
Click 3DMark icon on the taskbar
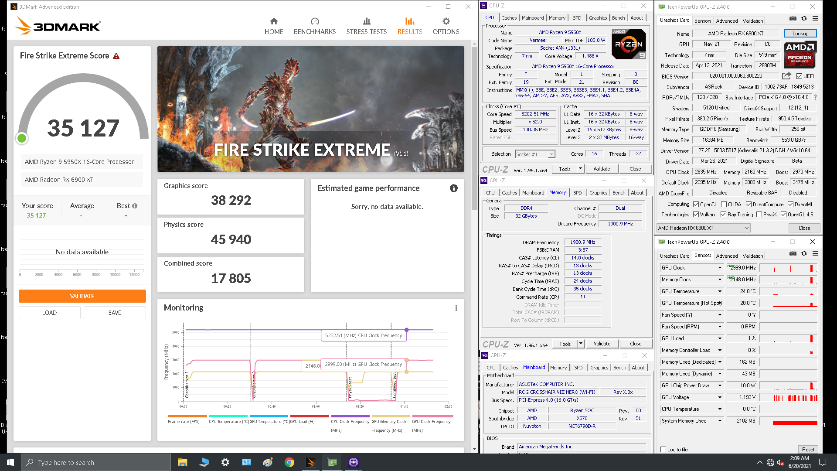coord(311,462)
